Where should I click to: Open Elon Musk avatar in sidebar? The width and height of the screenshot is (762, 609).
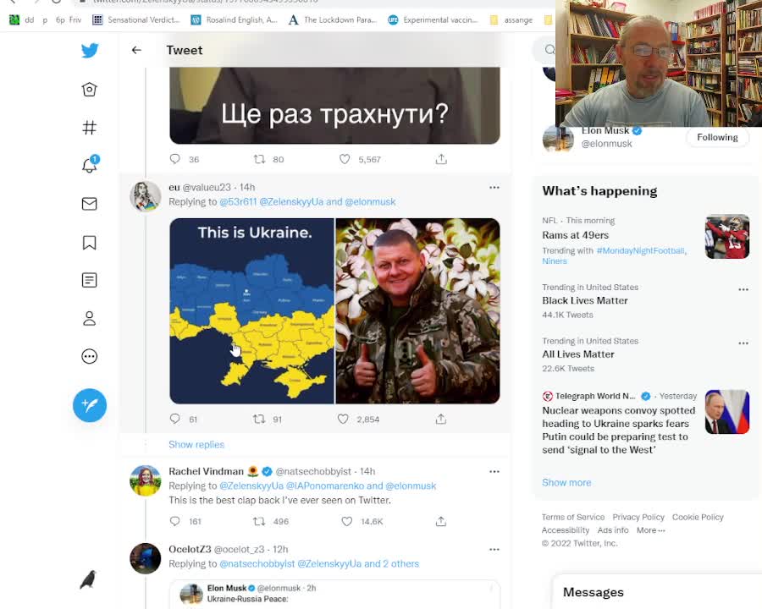coord(558,139)
